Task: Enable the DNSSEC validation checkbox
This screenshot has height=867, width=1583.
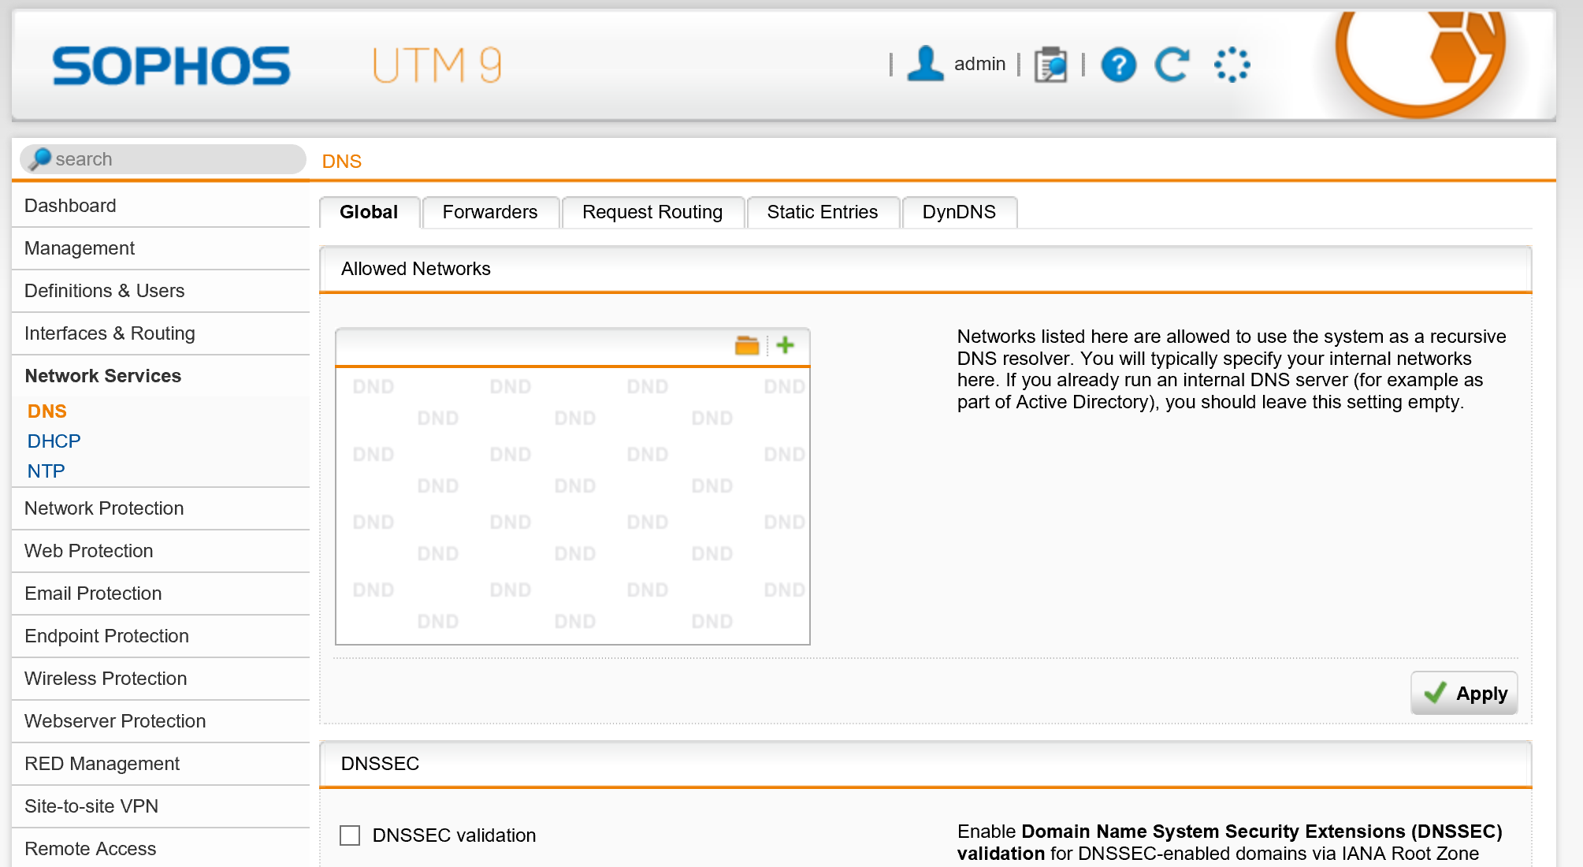Action: point(350,835)
